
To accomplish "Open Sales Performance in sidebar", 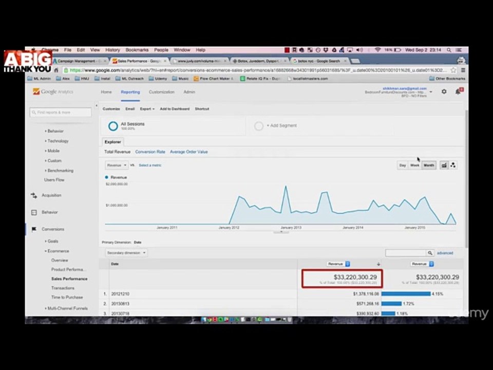I will 69,279.
